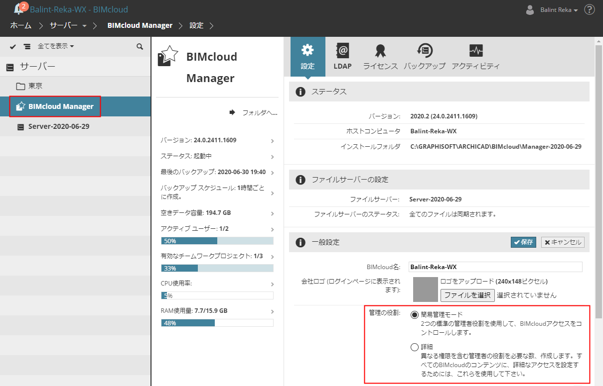Click the help question mark icon

(x=590, y=9)
